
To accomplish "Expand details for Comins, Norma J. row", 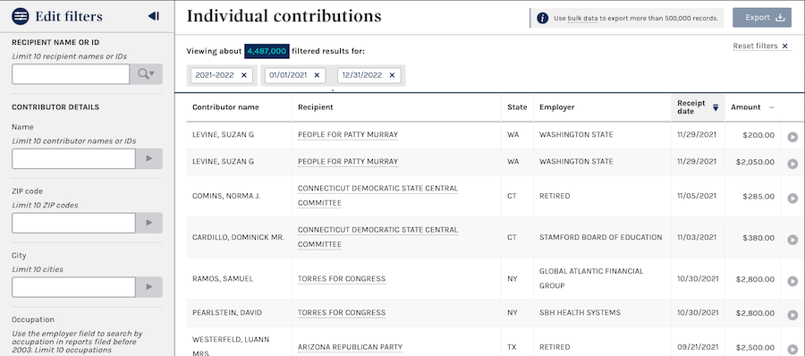I will point(792,199).
